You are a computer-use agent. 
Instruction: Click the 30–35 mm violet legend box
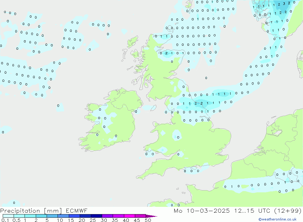tap(107, 216)
